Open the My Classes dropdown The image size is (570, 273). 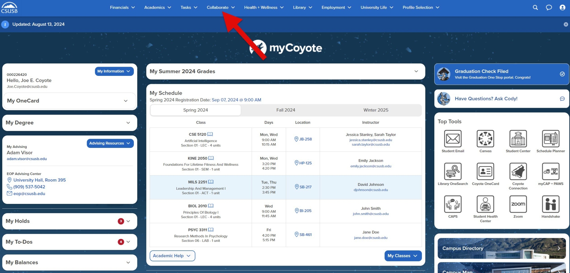click(403, 256)
